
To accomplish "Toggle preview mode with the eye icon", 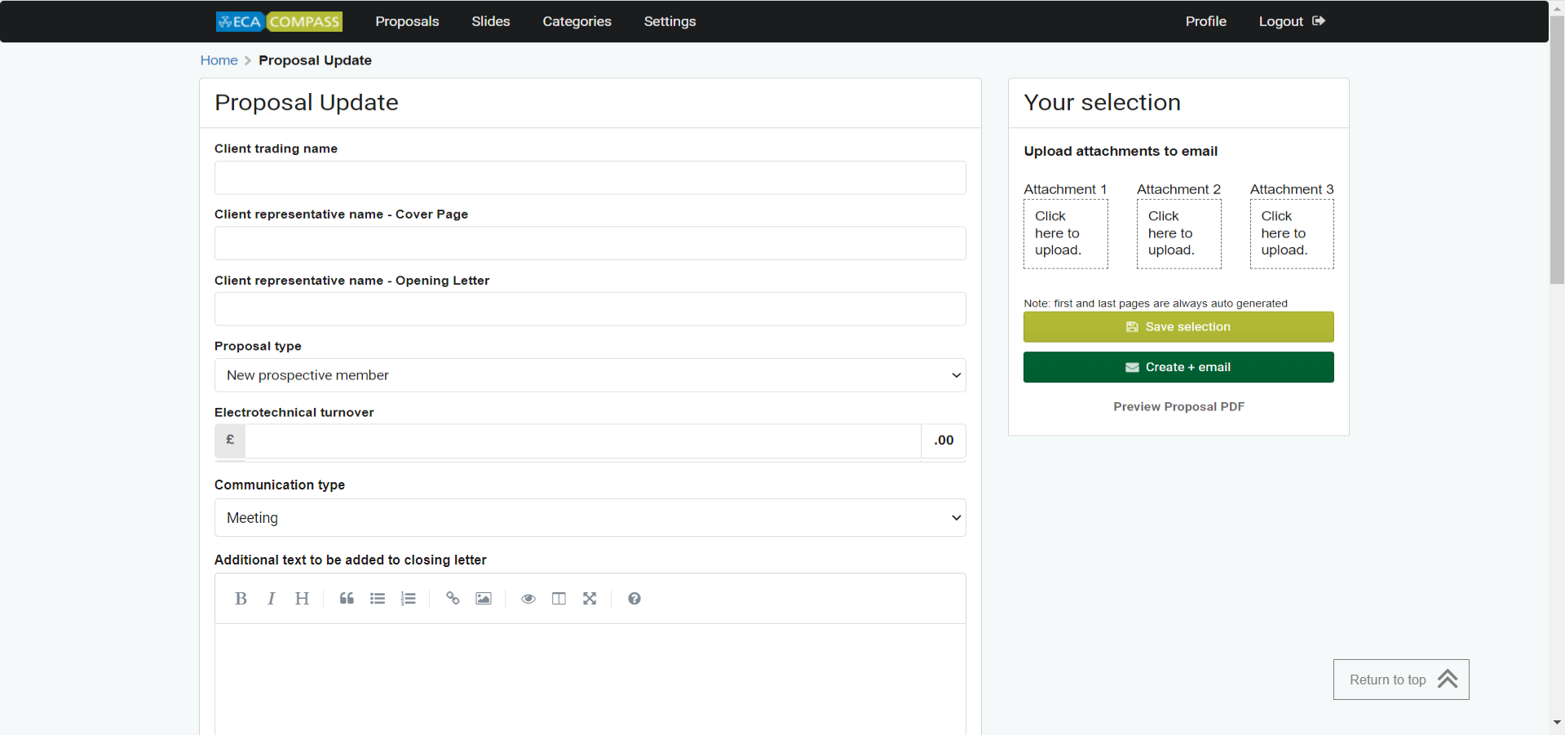I will (x=528, y=598).
